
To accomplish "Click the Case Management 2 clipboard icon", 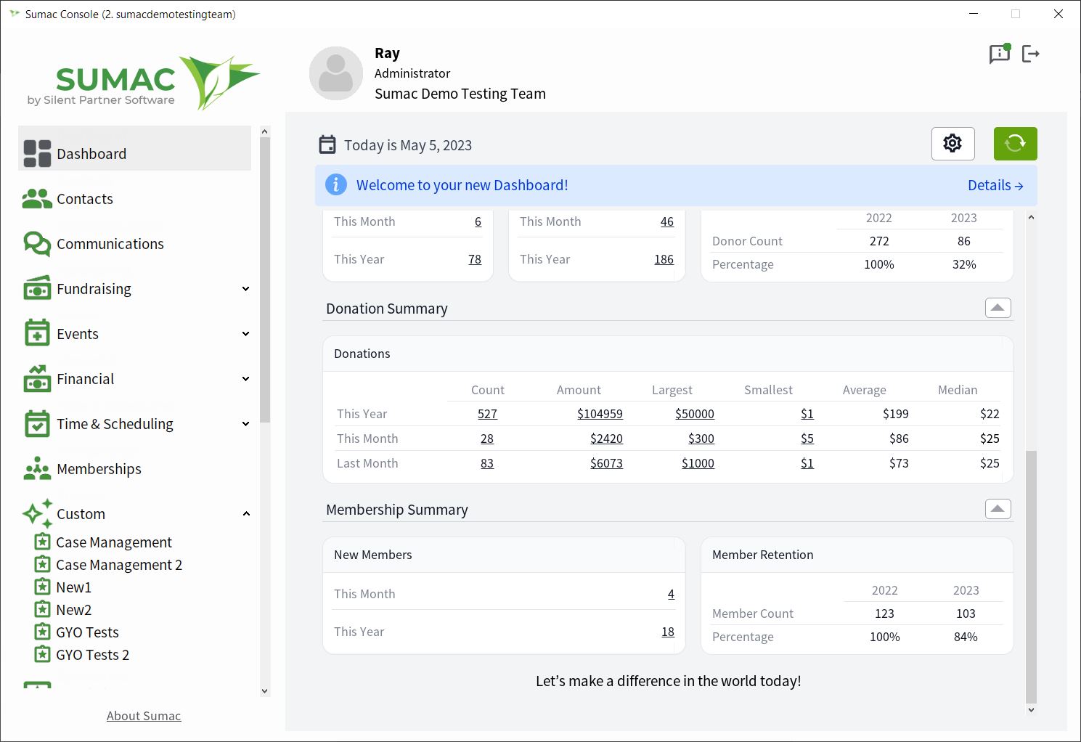I will [x=43, y=564].
